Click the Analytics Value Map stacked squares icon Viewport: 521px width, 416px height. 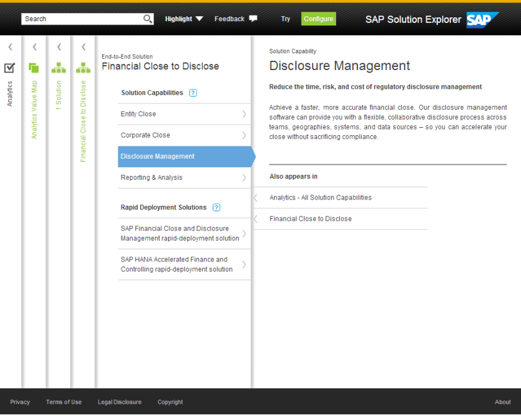click(34, 68)
